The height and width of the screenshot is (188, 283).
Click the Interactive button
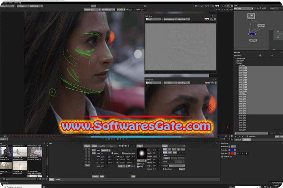pyautogui.click(x=96, y=176)
